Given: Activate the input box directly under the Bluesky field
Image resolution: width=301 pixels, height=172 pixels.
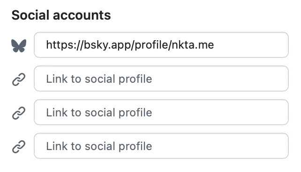Looking at the screenshot, I should click(161, 79).
